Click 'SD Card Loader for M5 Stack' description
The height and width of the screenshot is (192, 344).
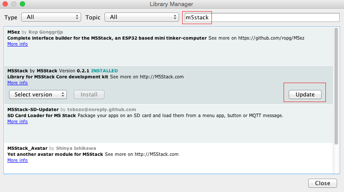[42, 116]
